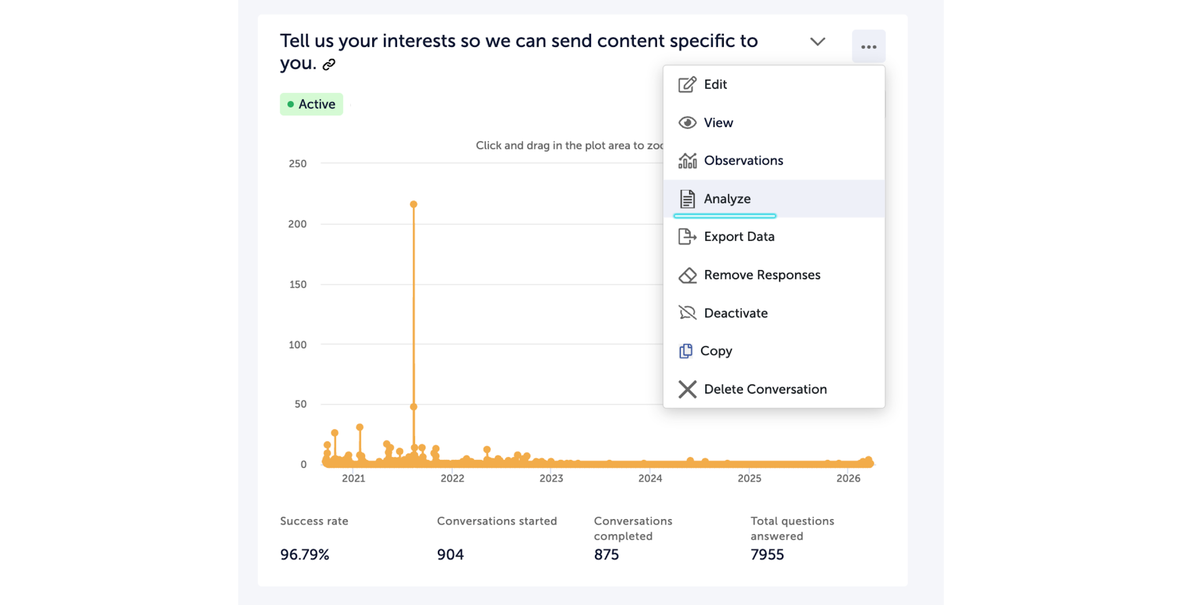The image size is (1182, 605).
Task: Click the X icon for Delete Conversation
Action: [x=687, y=390]
